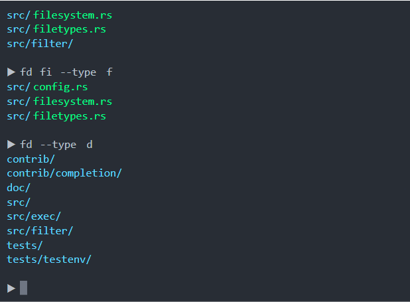This screenshot has height=302, width=410.
Task: Click src/config.rs in the file results
Action: (47, 87)
